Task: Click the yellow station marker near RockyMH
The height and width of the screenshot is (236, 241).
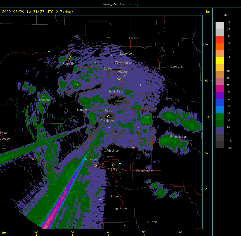Action: click(70, 57)
